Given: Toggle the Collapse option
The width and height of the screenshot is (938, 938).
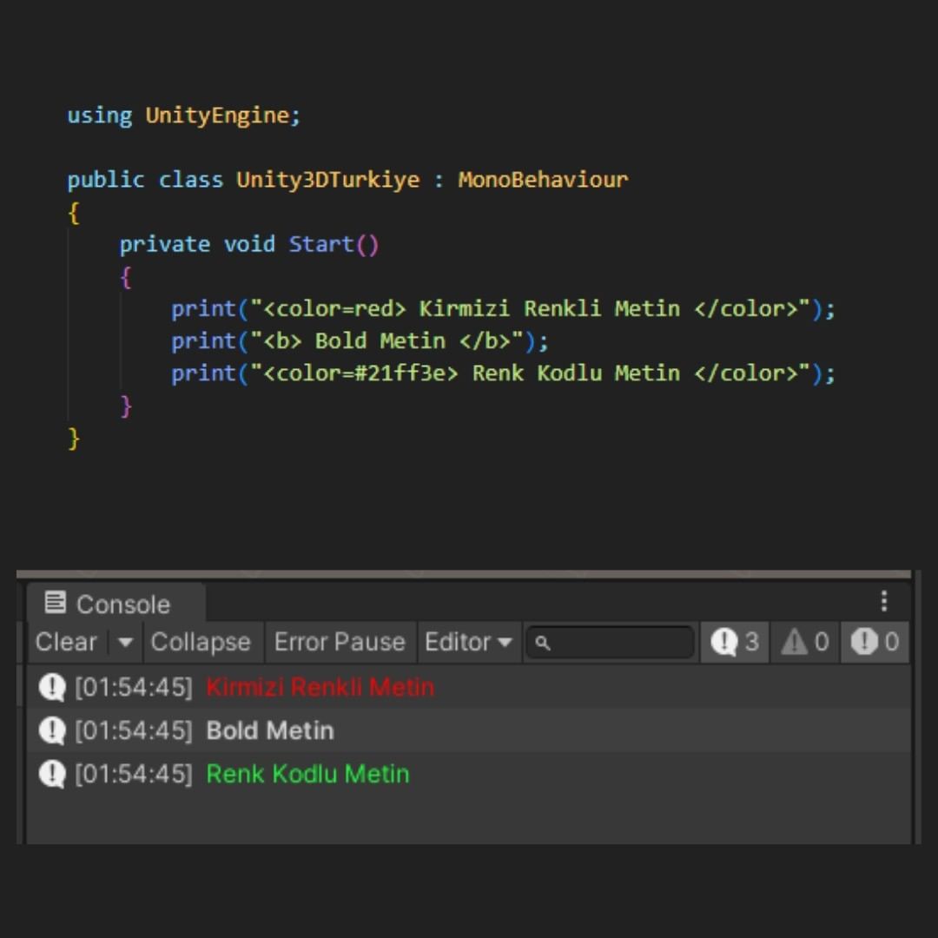Looking at the screenshot, I should (x=201, y=642).
